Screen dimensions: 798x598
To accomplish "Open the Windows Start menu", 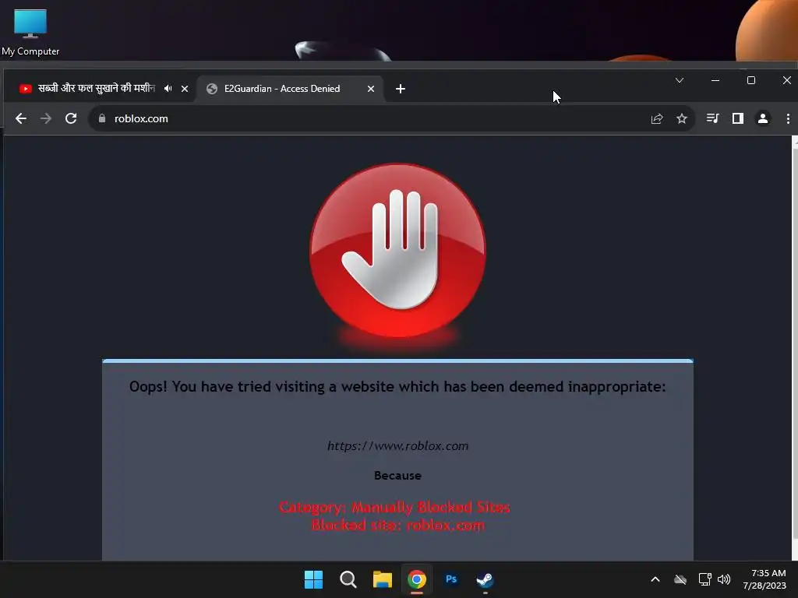I will point(313,579).
